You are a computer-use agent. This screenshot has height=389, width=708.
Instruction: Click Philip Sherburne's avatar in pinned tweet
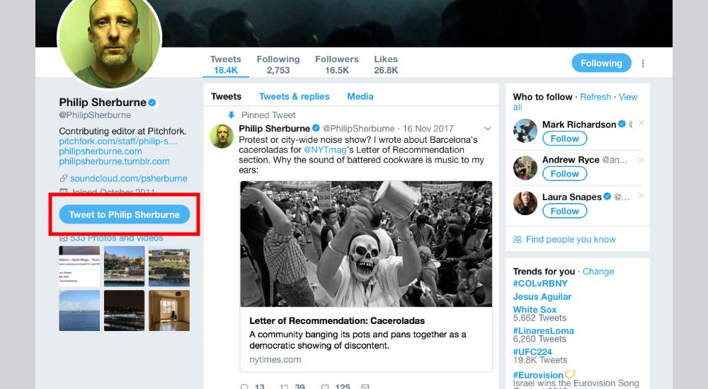222,136
